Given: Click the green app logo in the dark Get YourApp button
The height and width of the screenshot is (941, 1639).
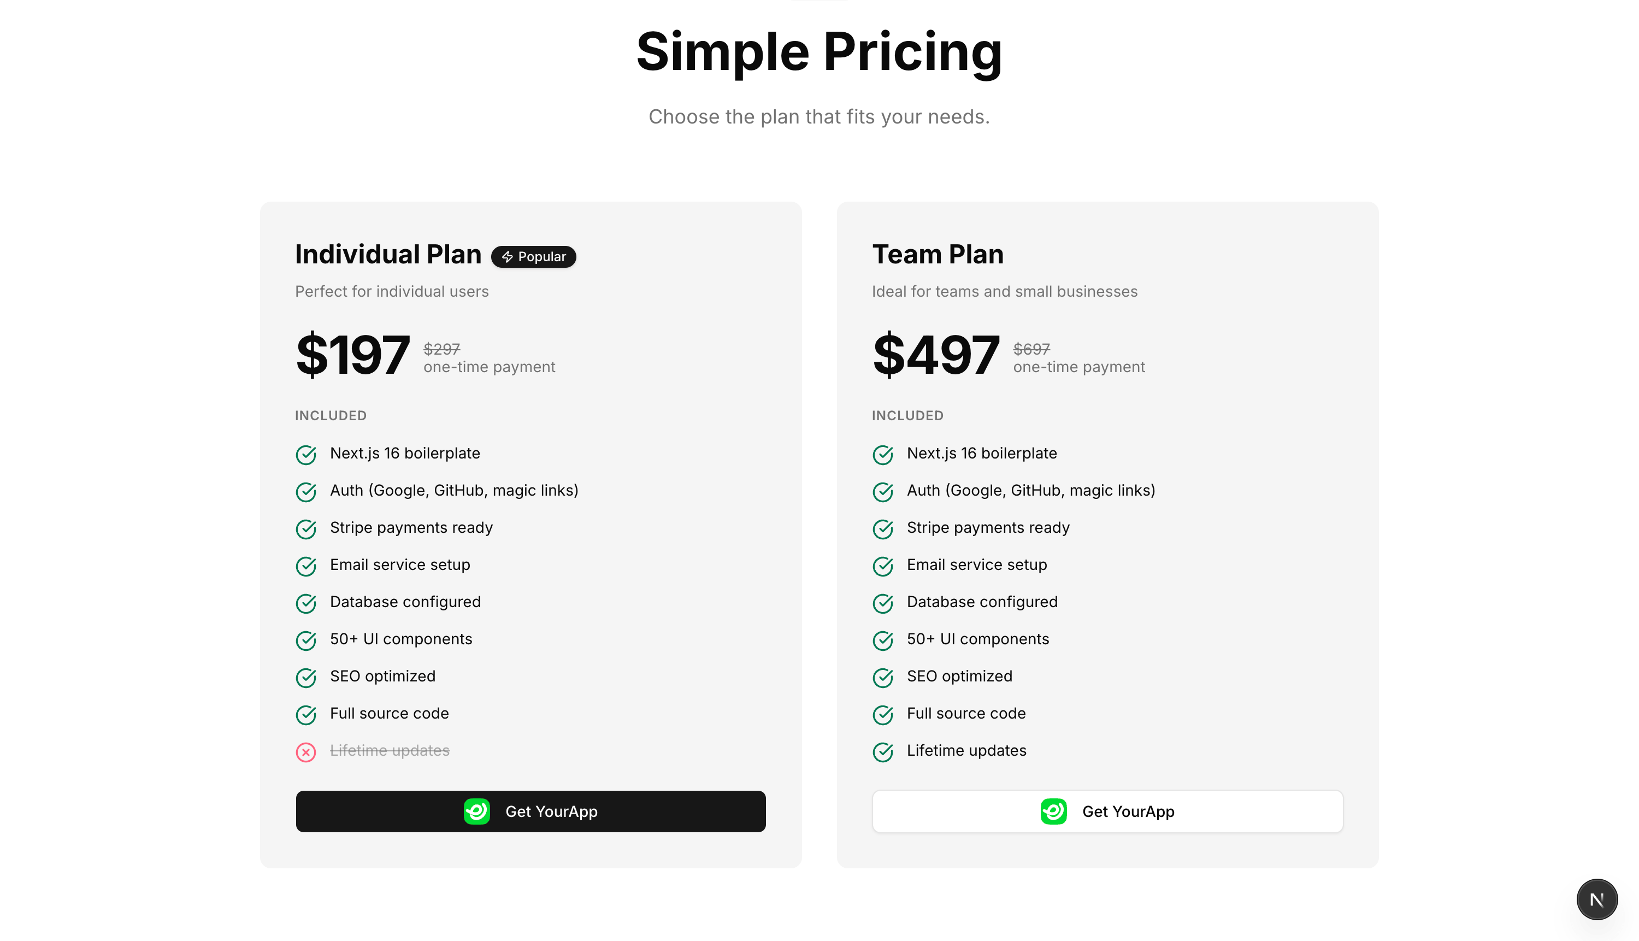Looking at the screenshot, I should (477, 811).
